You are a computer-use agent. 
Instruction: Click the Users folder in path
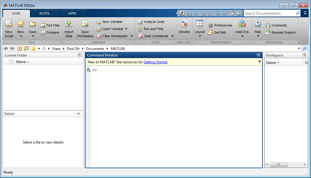click(x=56, y=49)
